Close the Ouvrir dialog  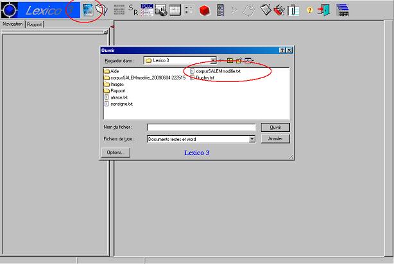pos(289,50)
